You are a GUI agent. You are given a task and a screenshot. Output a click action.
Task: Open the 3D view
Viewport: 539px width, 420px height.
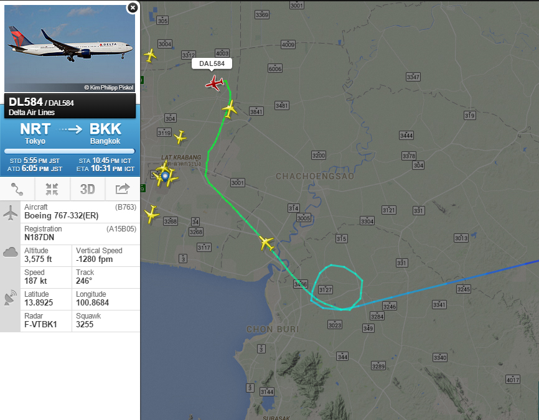click(x=87, y=189)
